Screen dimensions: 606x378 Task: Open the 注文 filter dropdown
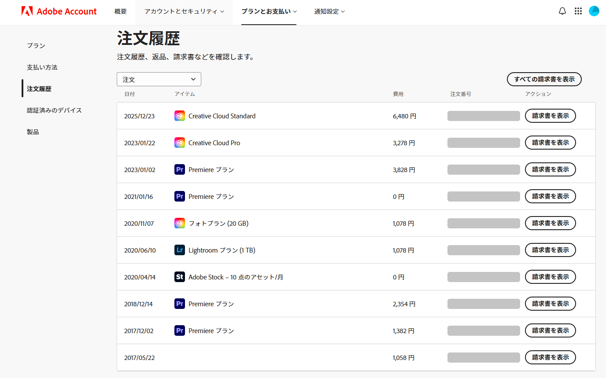click(x=159, y=79)
